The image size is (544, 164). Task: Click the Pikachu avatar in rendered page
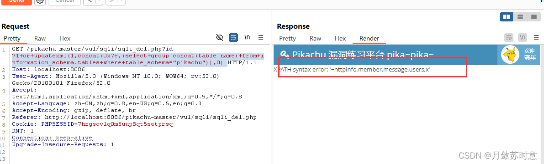[510, 55]
